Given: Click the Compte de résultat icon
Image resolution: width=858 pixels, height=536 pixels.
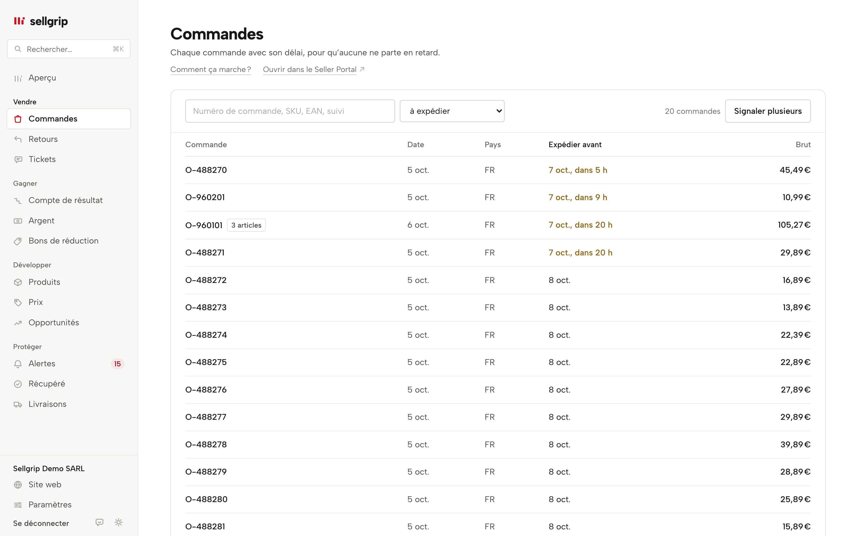Looking at the screenshot, I should click(x=18, y=201).
